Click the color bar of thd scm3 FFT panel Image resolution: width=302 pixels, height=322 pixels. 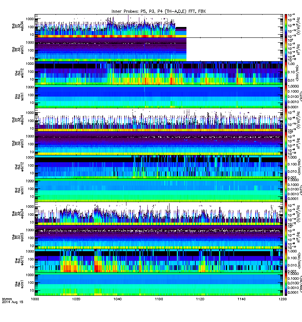pyautogui.click(x=286, y=143)
